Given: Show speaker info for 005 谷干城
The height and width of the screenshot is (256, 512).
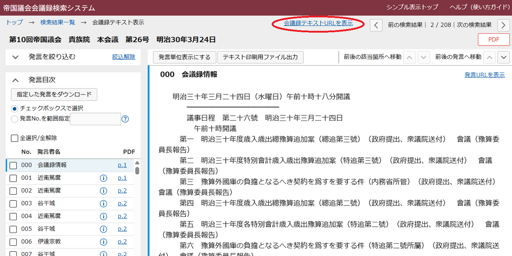Looking at the screenshot, I should [x=103, y=229].
